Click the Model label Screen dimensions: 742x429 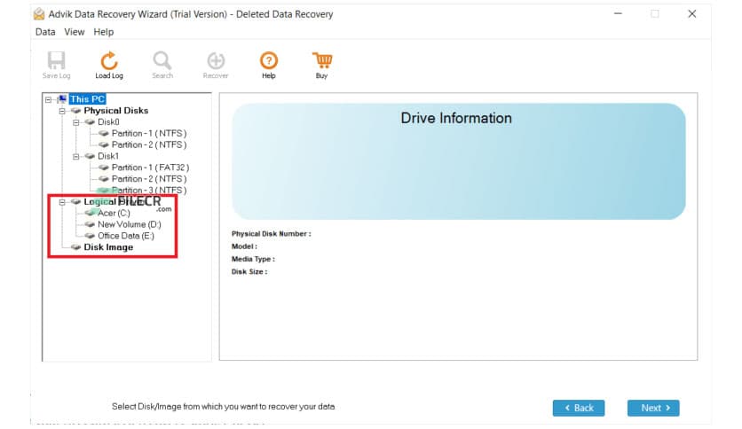point(244,246)
